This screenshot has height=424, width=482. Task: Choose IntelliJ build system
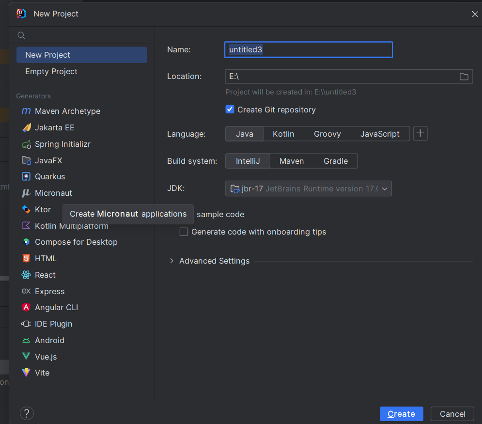(248, 161)
